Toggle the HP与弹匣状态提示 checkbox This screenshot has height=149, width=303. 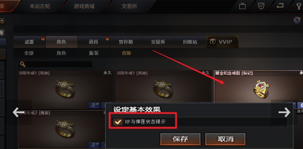[118, 122]
